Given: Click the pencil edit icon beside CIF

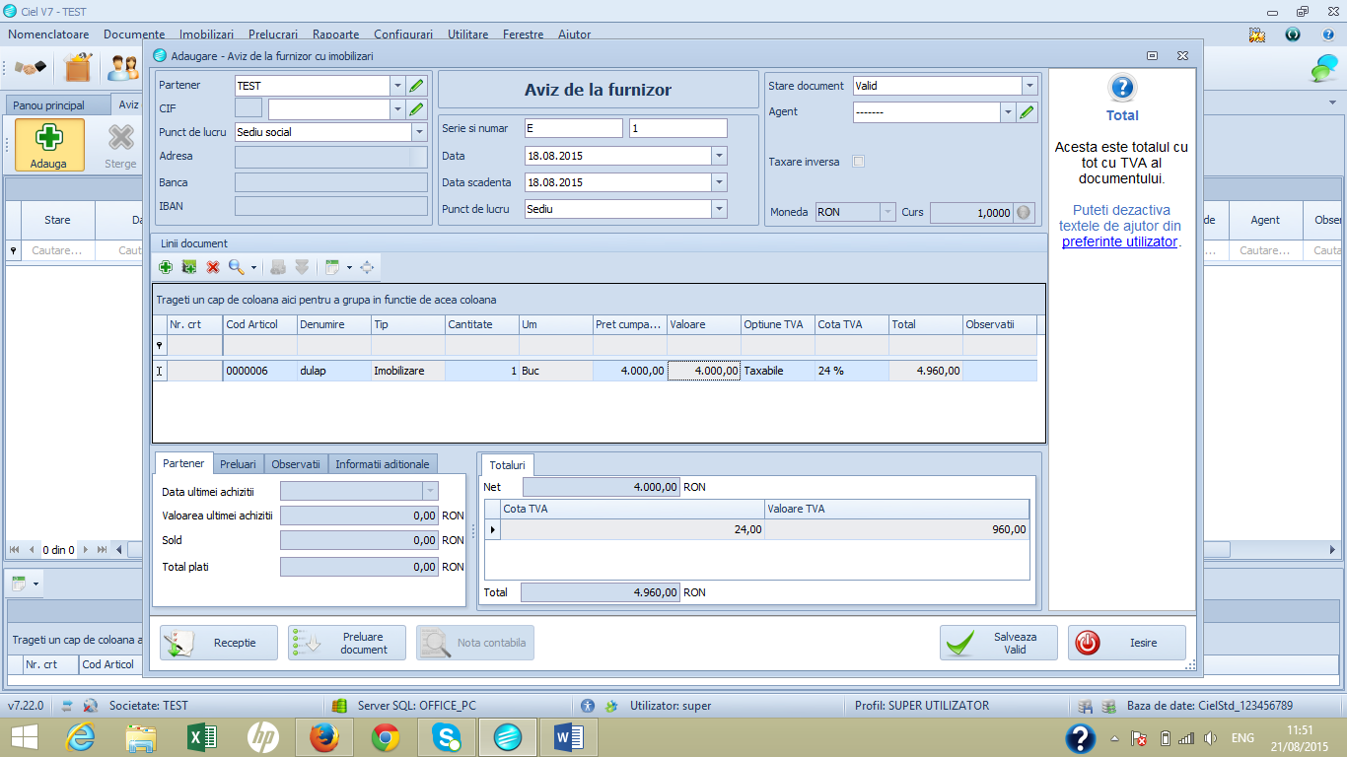Looking at the screenshot, I should coord(417,109).
